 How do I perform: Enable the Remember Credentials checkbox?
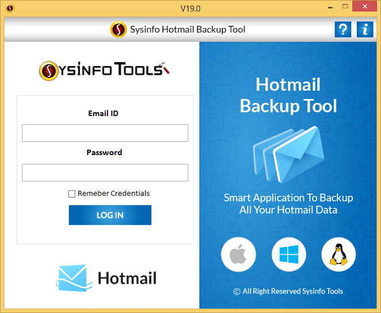(x=72, y=194)
